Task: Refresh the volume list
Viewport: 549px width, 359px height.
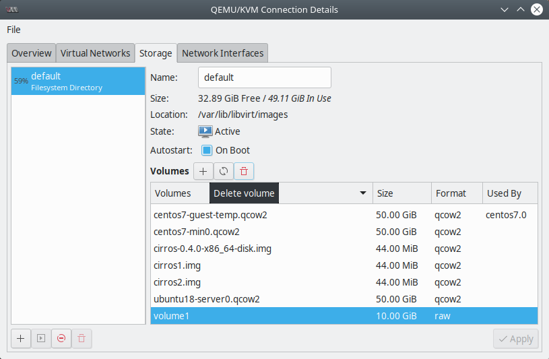Action: tap(224, 171)
